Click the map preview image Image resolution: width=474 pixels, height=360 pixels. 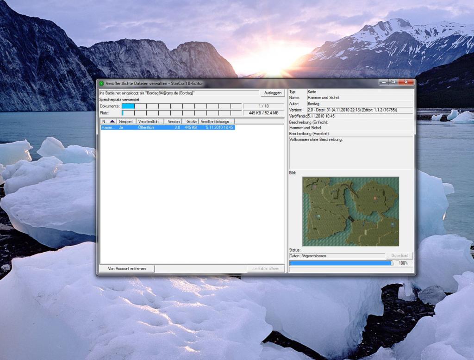pos(350,211)
